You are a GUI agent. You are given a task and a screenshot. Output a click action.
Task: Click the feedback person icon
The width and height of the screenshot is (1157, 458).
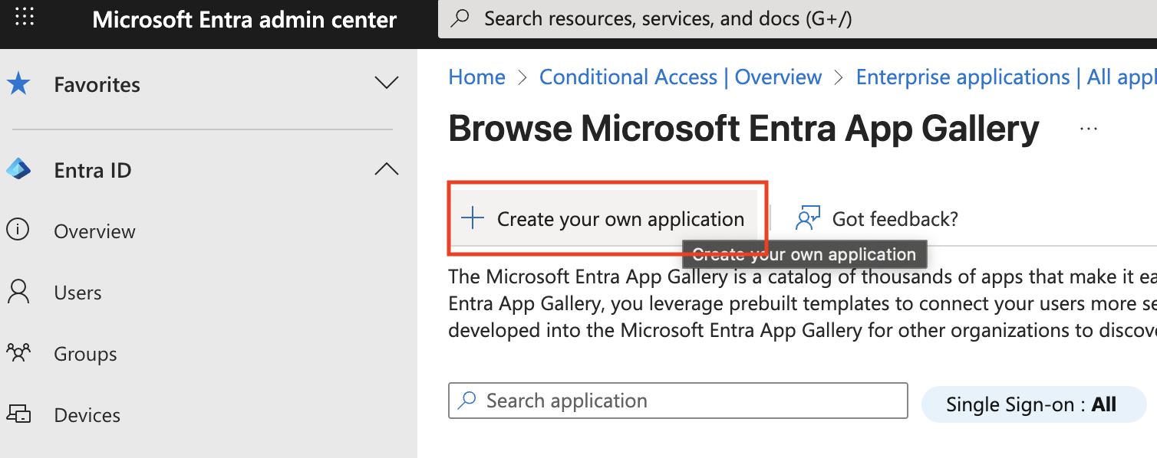(x=808, y=218)
